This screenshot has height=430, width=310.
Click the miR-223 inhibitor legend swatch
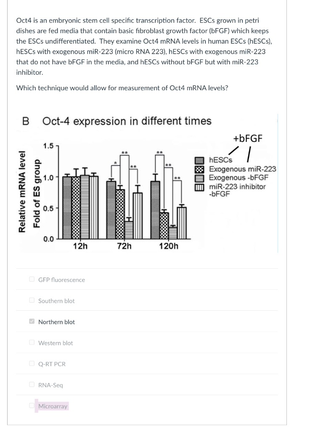(x=200, y=187)
